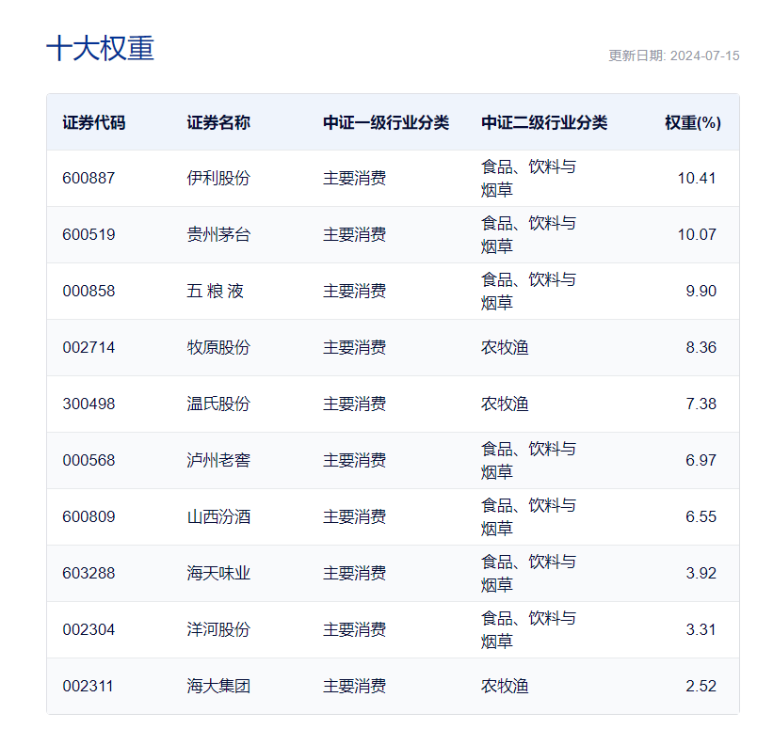Click the 泸州老窖 security name
The height and width of the screenshot is (729, 773).
click(218, 460)
